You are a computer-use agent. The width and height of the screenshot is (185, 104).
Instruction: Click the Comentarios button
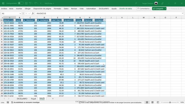pyautogui.click(x=144, y=9)
